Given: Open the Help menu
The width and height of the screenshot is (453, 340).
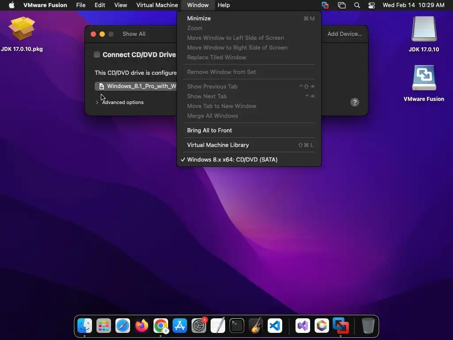Looking at the screenshot, I should [x=223, y=5].
